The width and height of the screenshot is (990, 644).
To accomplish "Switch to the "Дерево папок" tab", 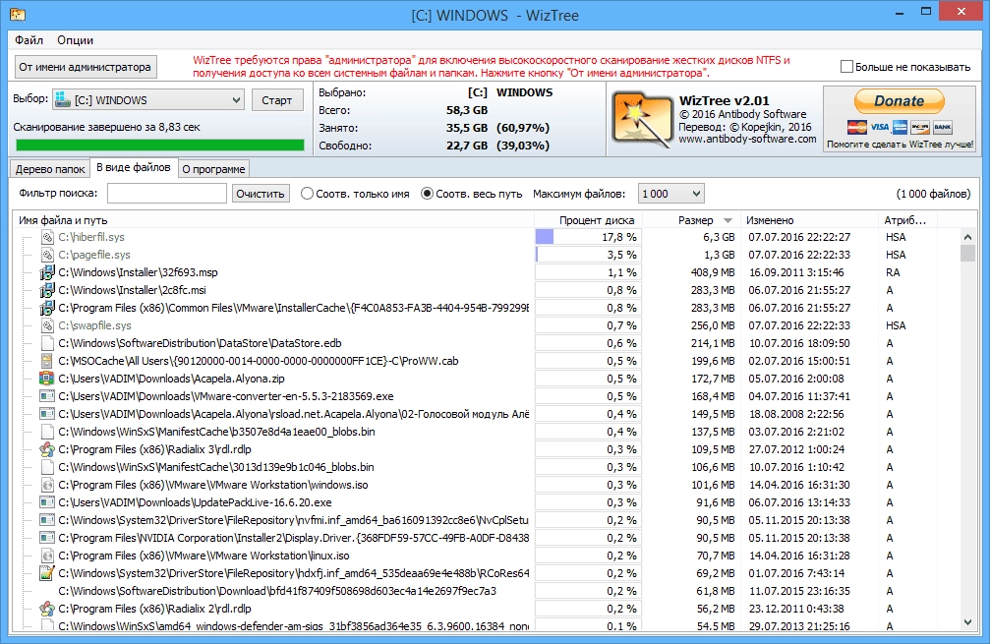I will coord(50,168).
